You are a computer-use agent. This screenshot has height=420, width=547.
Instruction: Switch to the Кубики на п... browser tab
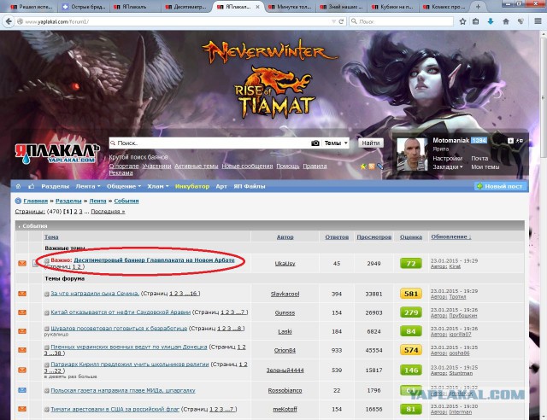393,7
